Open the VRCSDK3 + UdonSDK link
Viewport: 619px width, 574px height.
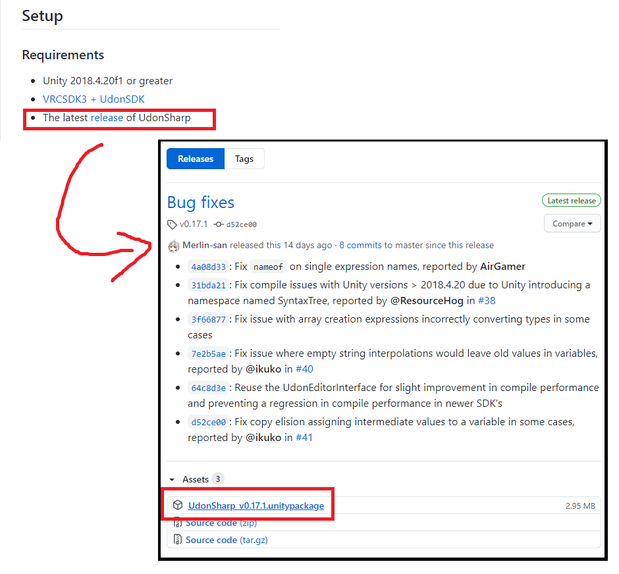[x=94, y=99]
